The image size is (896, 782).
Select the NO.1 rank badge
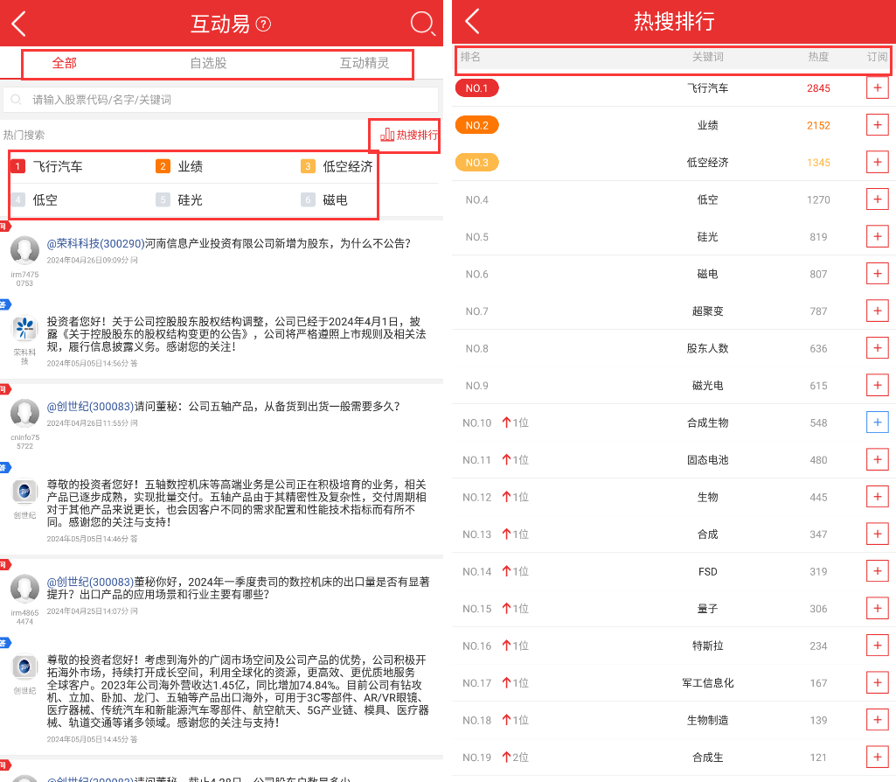[476, 88]
